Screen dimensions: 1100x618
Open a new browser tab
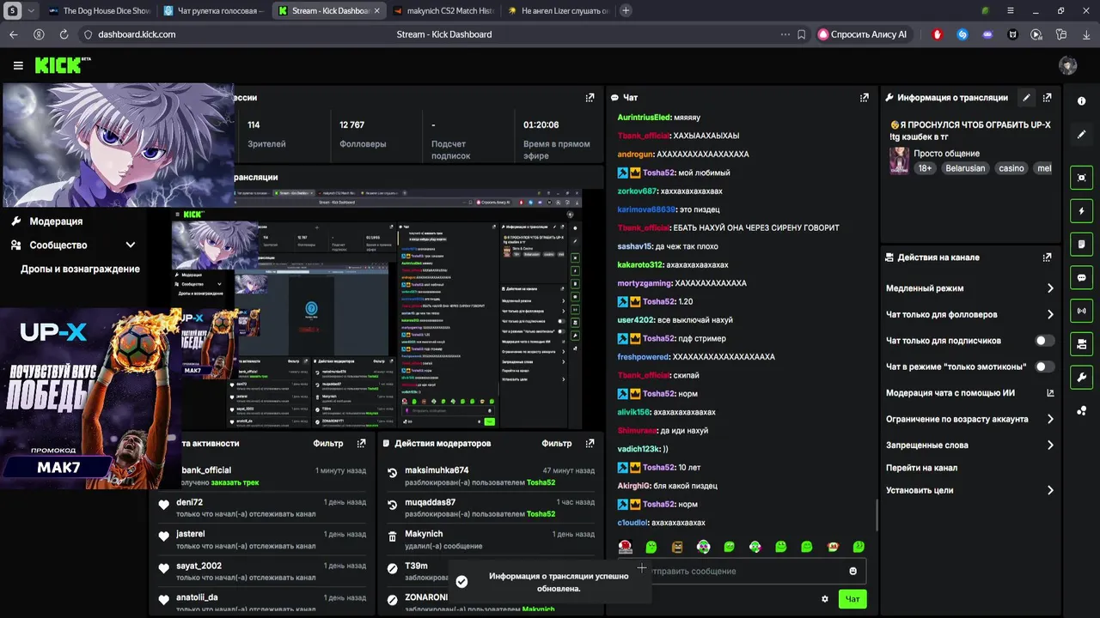[626, 11]
